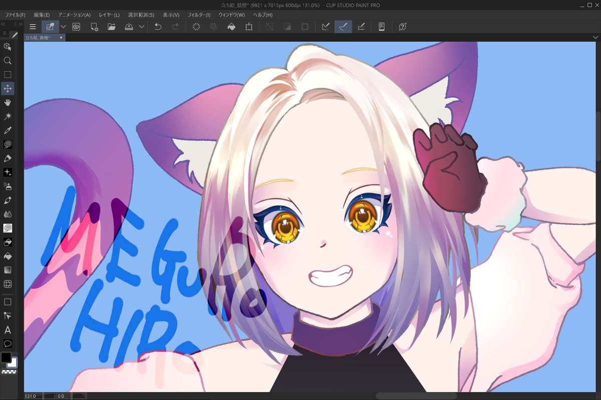Viewport: 601px width, 400px height.
Task: Switch to the 立ち絵_猫燈 canvas tab
Action: point(41,37)
